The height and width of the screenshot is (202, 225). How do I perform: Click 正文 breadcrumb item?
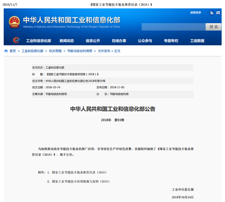click(117, 51)
